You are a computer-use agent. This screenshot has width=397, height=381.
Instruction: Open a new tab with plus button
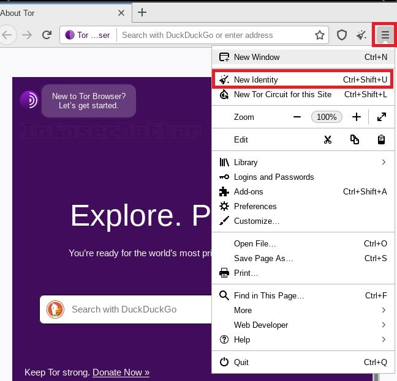pos(142,12)
